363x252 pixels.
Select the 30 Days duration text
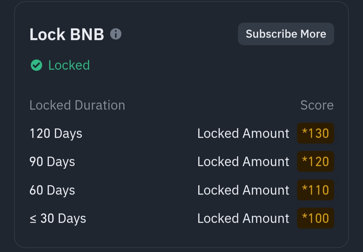tap(63, 218)
